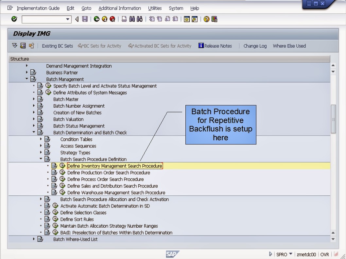Click the green Continue checkmark icon
The width and height of the screenshot is (346, 259).
coord(14,19)
